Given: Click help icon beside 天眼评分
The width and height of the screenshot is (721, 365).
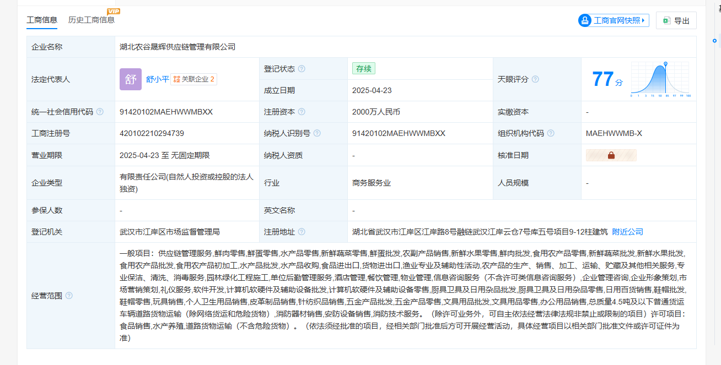Looking at the screenshot, I should click(x=535, y=79).
